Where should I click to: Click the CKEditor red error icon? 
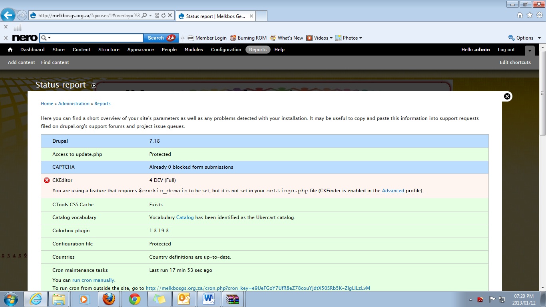47,180
